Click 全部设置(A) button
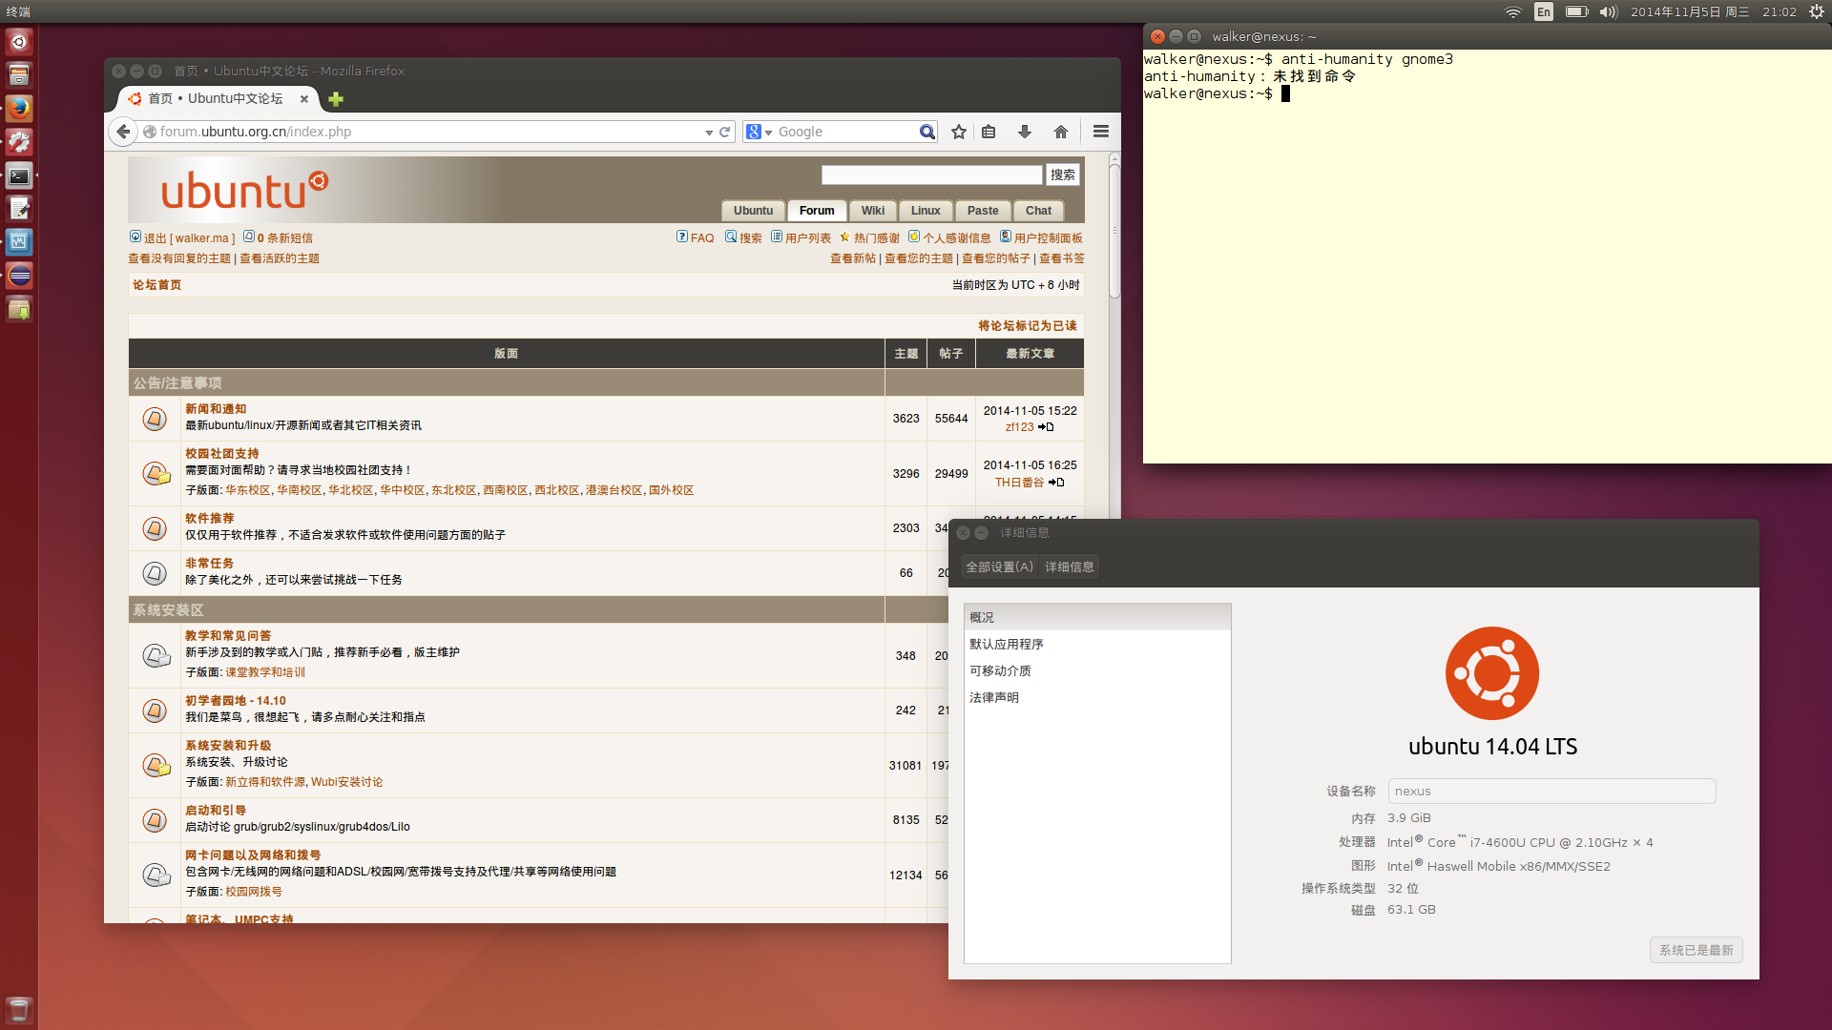 [999, 566]
